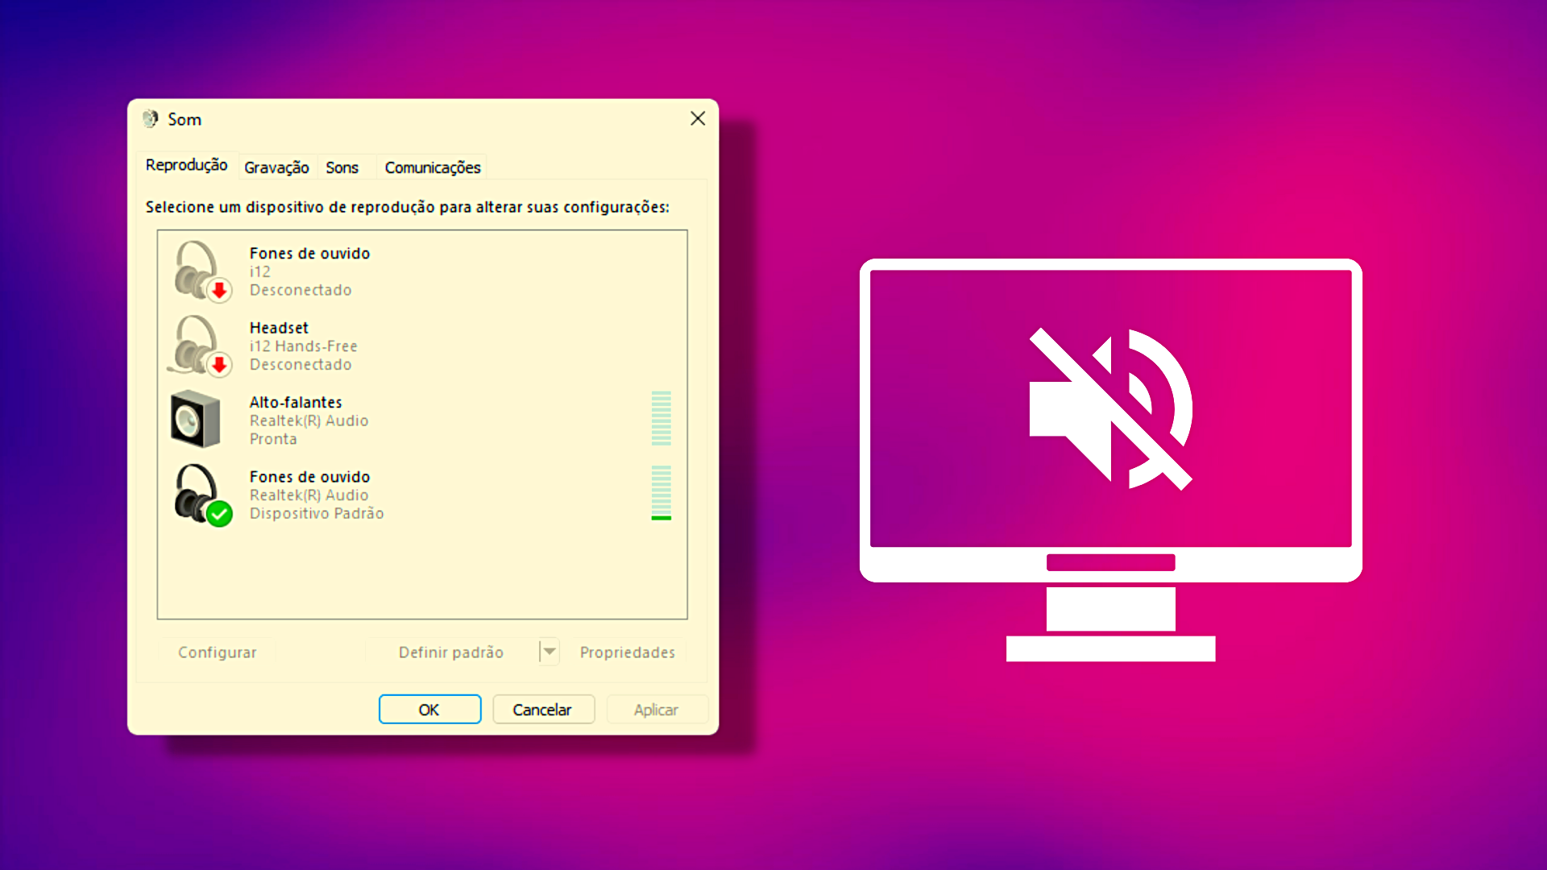Click the Propriedades button for selected device
The width and height of the screenshot is (1547, 870).
point(627,651)
